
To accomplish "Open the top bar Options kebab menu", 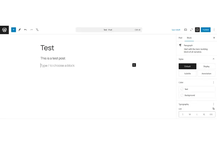I will [214, 30].
